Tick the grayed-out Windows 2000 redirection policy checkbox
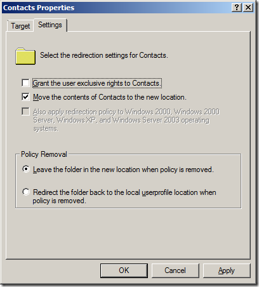Viewport: 259px width, 287px height. point(25,111)
